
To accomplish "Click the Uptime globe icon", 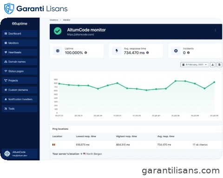I will coord(58,51).
